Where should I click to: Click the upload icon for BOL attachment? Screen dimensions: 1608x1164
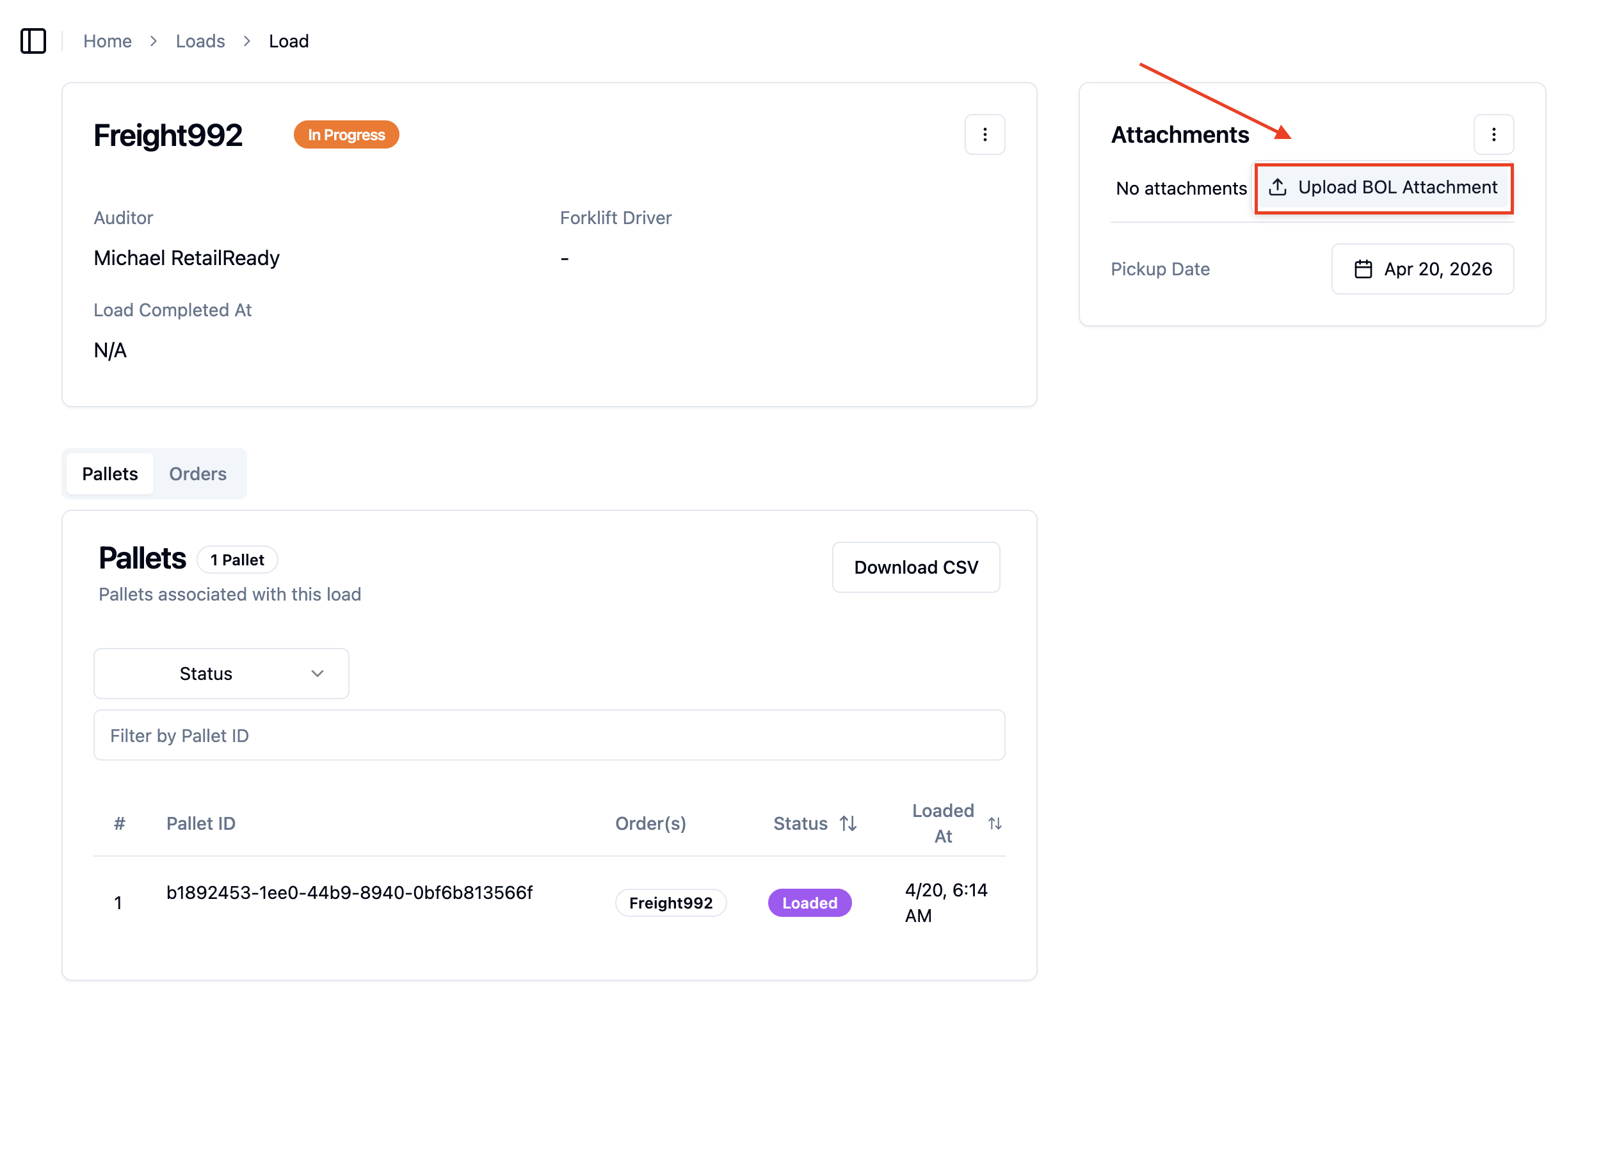tap(1278, 187)
